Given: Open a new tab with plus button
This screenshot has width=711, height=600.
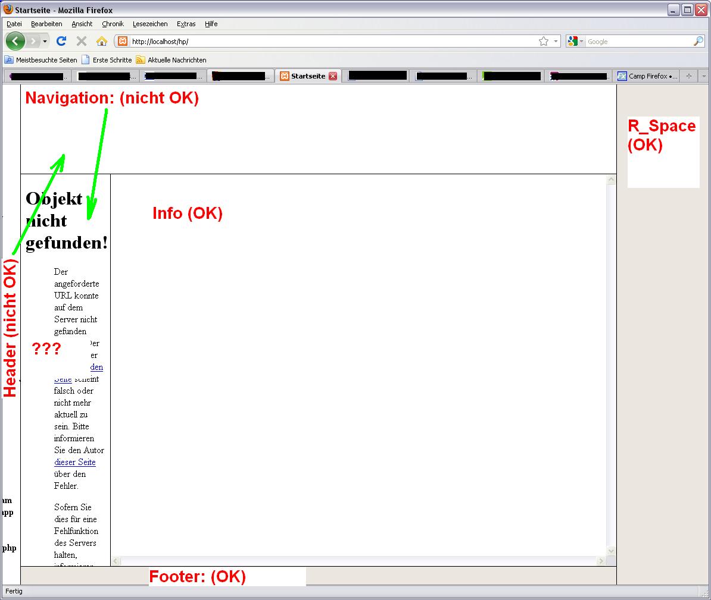Looking at the screenshot, I should [689, 76].
